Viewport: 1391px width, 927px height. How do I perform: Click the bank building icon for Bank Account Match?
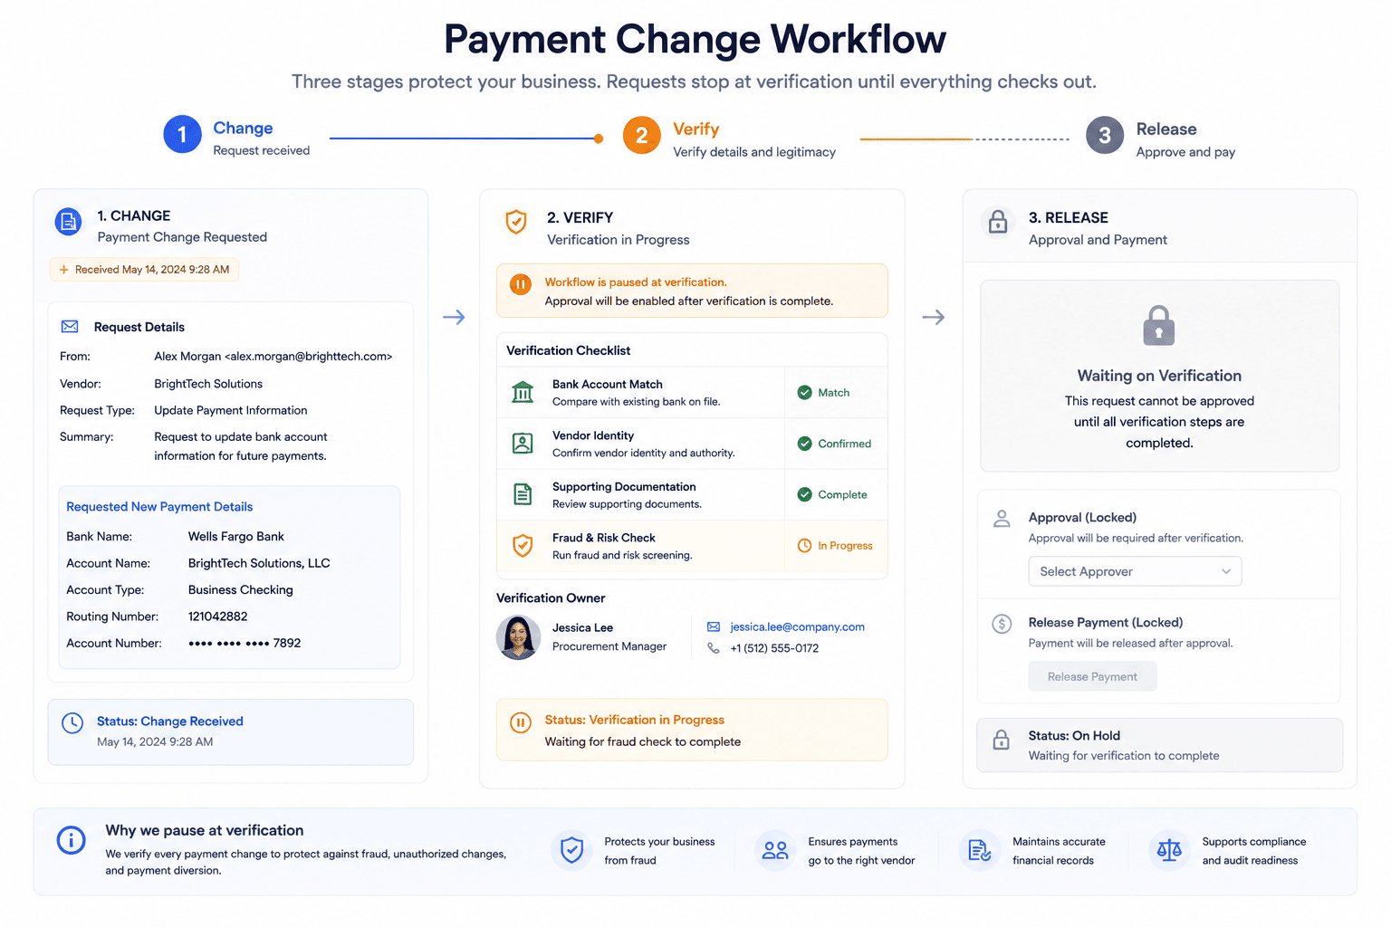(x=523, y=392)
